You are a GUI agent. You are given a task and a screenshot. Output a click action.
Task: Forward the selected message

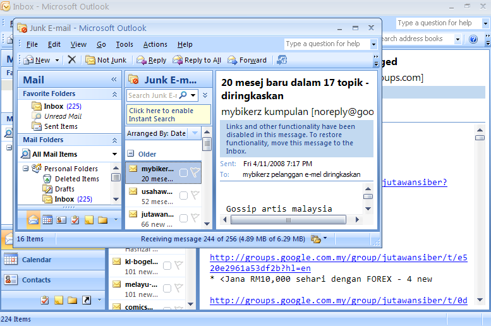point(247,60)
